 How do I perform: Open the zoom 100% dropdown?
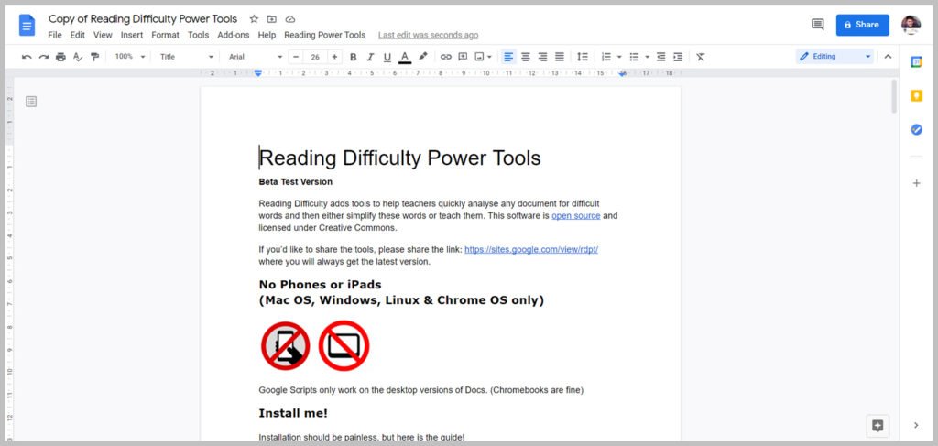130,57
